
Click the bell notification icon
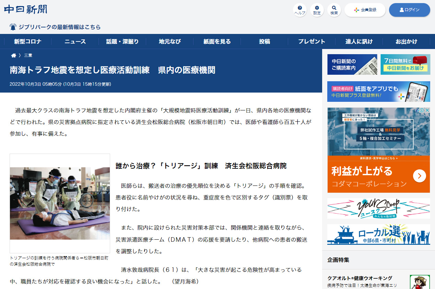pyautogui.click(x=13, y=27)
